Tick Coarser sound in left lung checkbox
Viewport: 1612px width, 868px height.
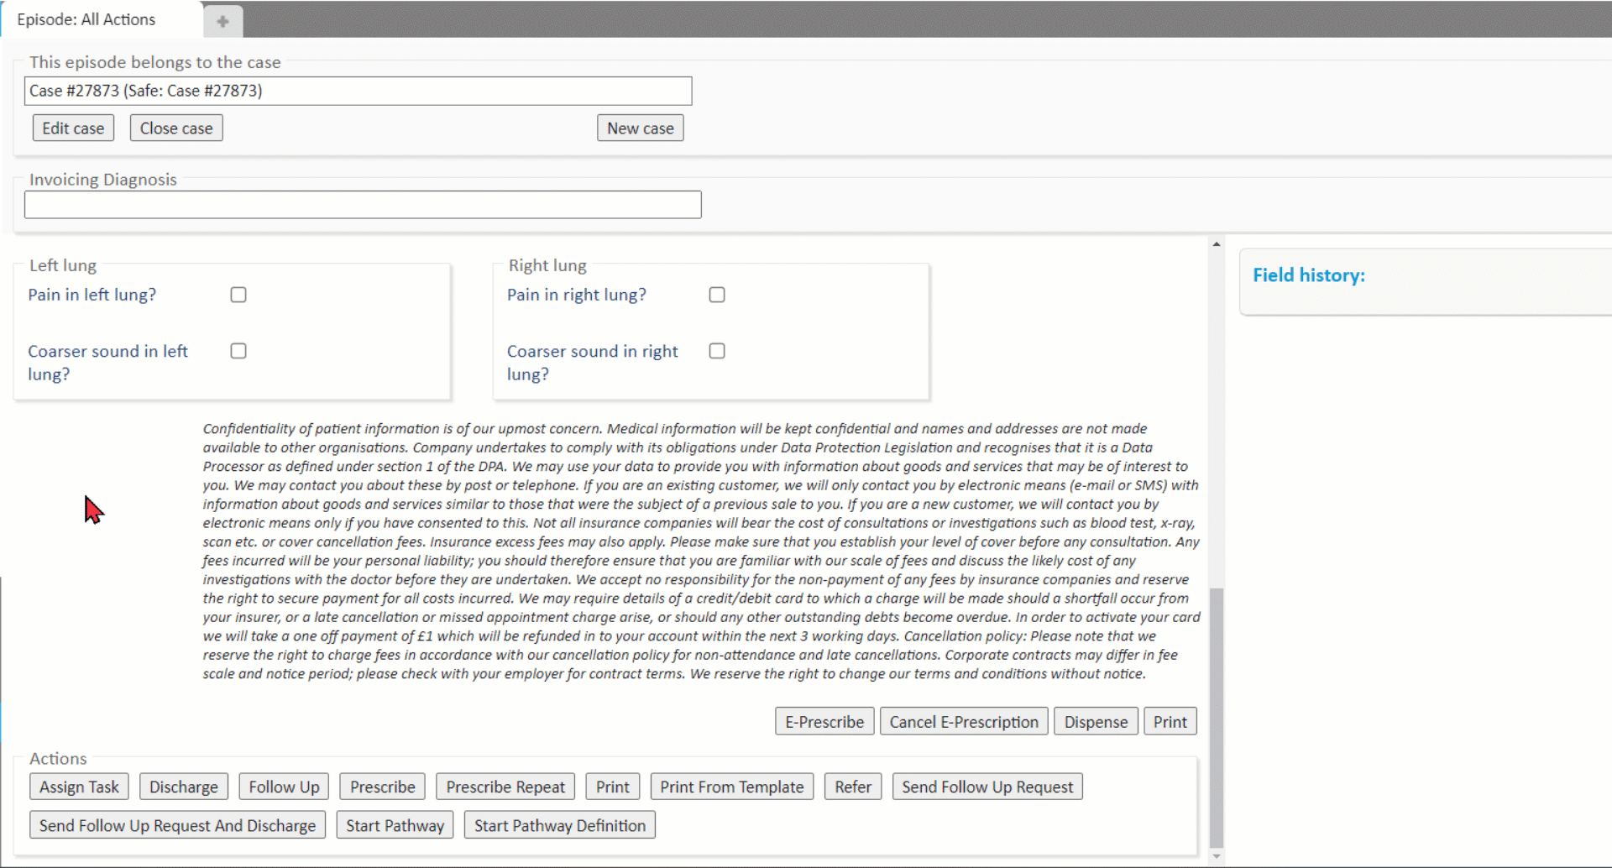[238, 351]
